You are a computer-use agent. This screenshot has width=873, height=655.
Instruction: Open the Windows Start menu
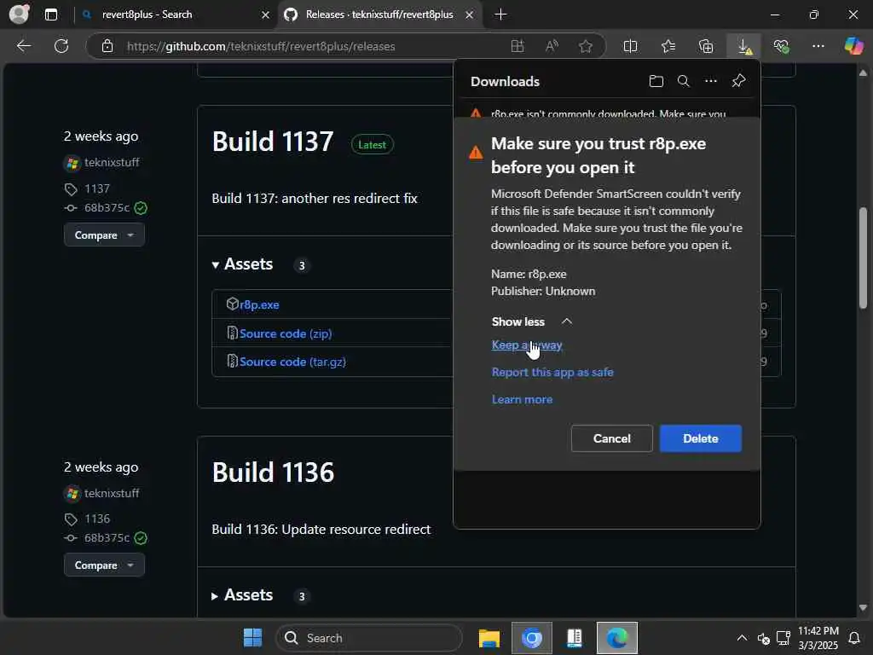(x=252, y=638)
